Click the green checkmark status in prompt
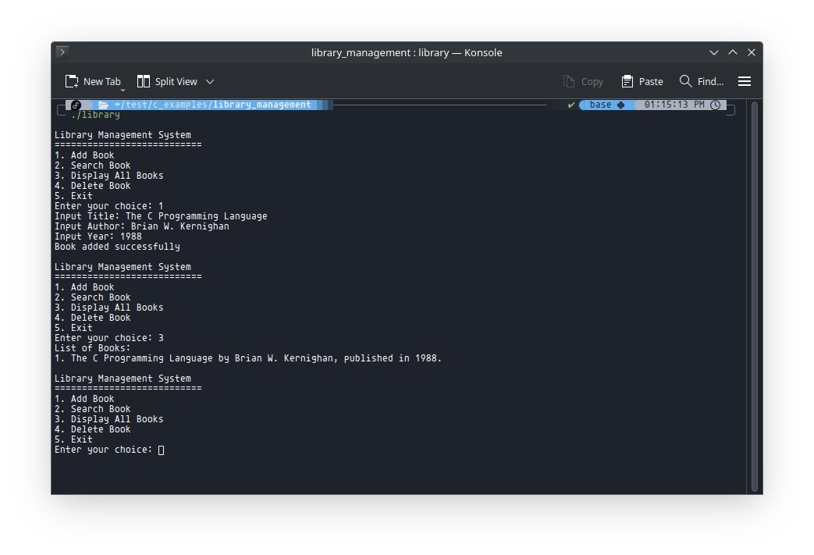The height and width of the screenshot is (555, 814). (571, 105)
